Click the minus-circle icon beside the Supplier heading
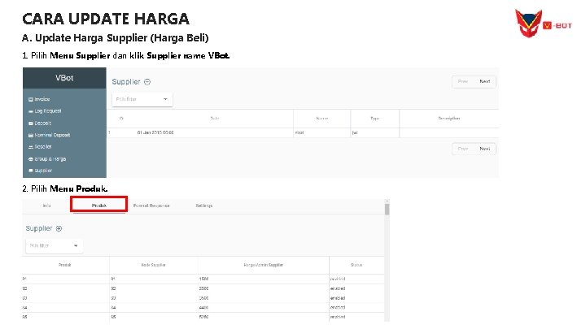This screenshot has width=586, height=329. tap(147, 82)
